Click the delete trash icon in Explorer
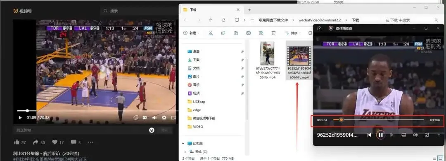Screen dimensions: 446x161 coord(273,33)
